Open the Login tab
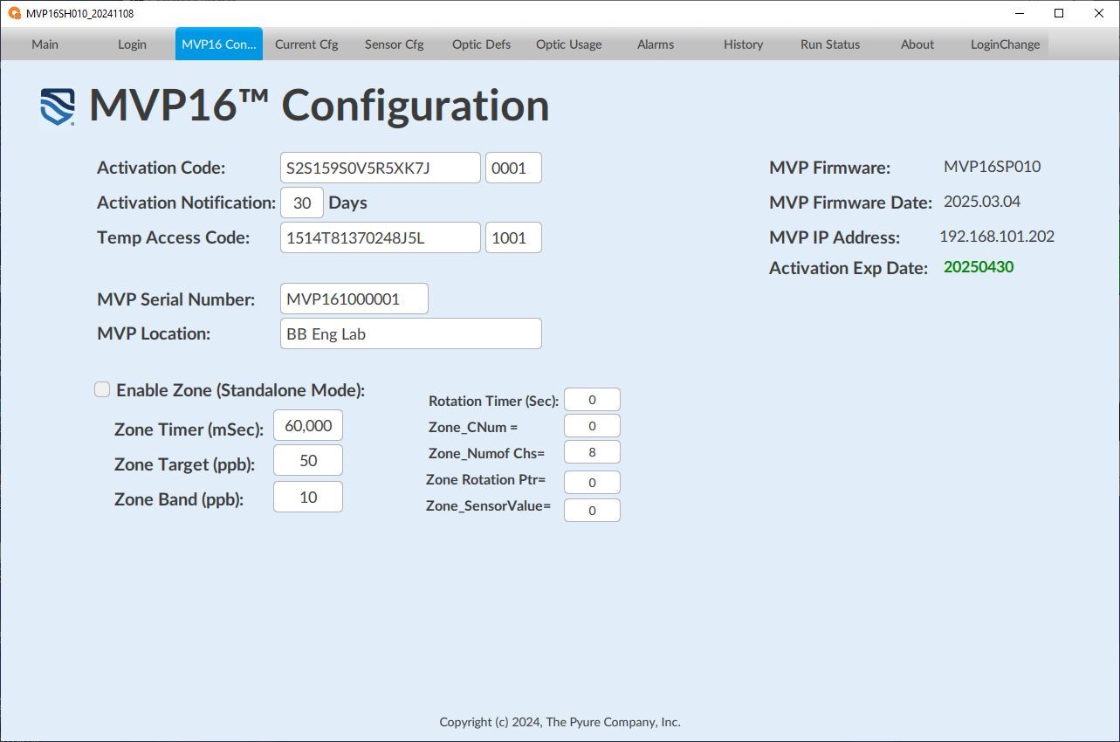Screen dimensions: 1120x742 click(132, 45)
